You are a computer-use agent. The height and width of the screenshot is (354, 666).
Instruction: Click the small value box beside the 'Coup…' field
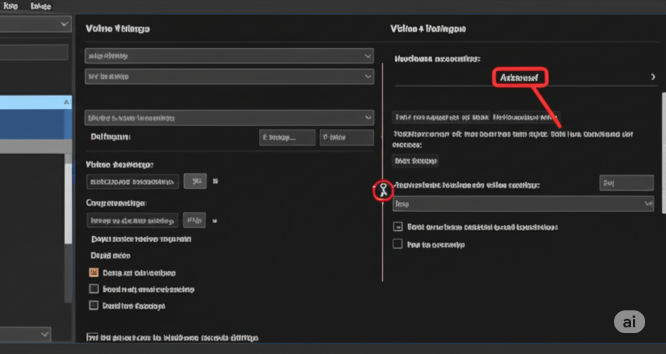click(x=194, y=220)
